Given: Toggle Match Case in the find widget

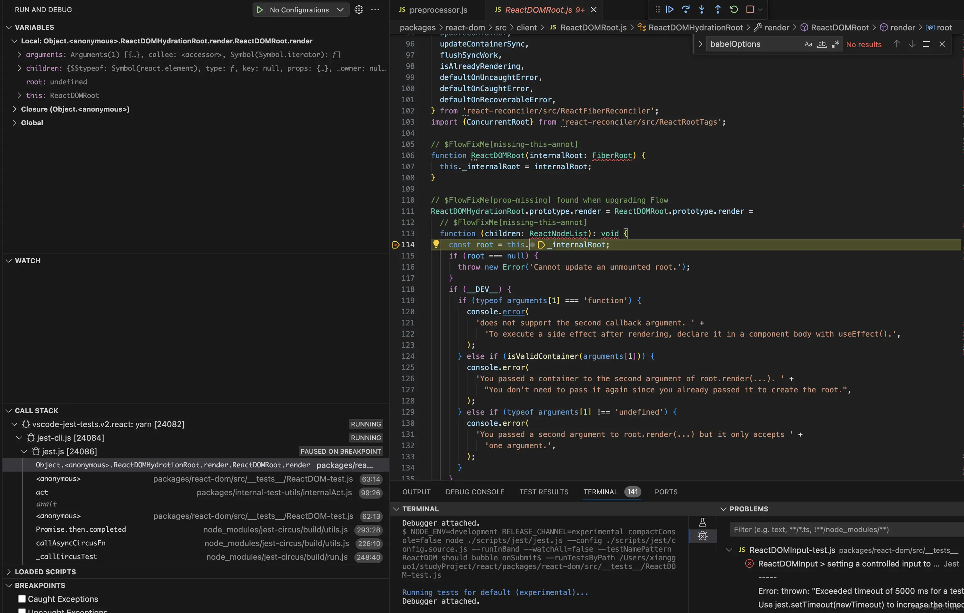Looking at the screenshot, I should point(808,44).
